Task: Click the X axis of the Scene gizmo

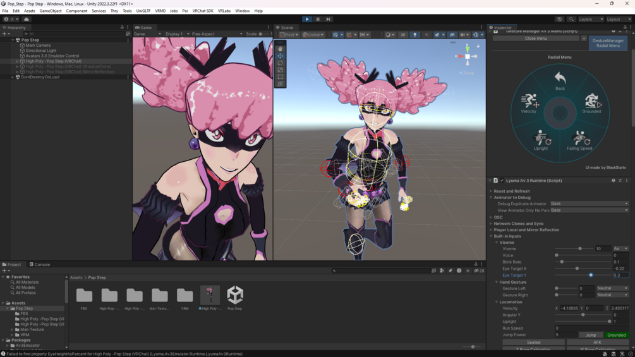Action: [x=461, y=56]
